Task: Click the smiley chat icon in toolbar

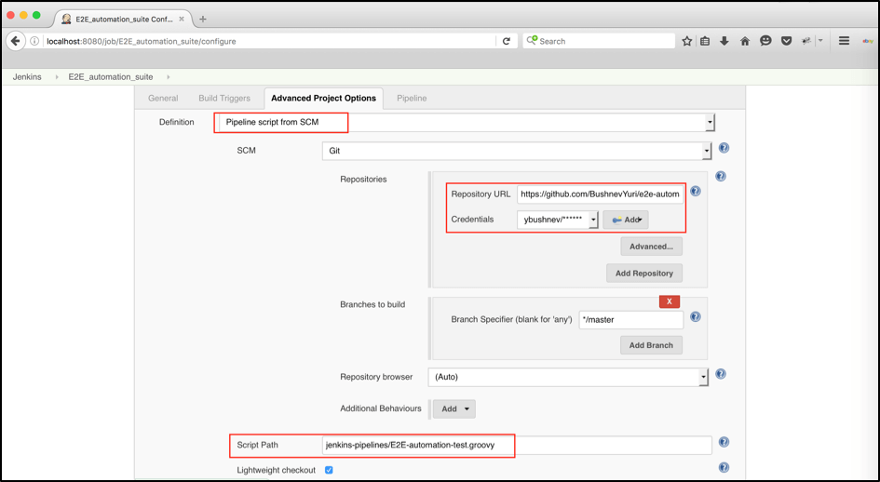Action: 765,41
